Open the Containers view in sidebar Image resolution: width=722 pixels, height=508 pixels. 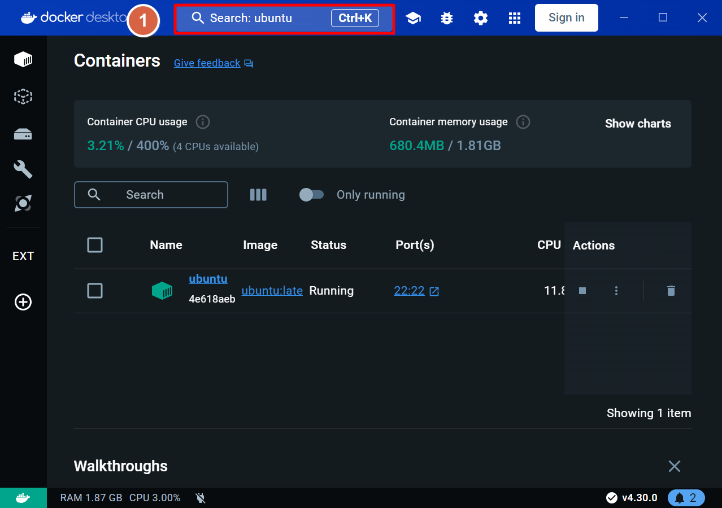(23, 59)
